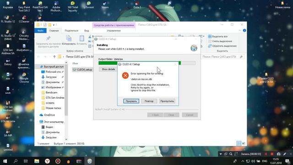Take a screenshot with recorder camera icon
Screen dimensions: 293x165
coord(278,154)
